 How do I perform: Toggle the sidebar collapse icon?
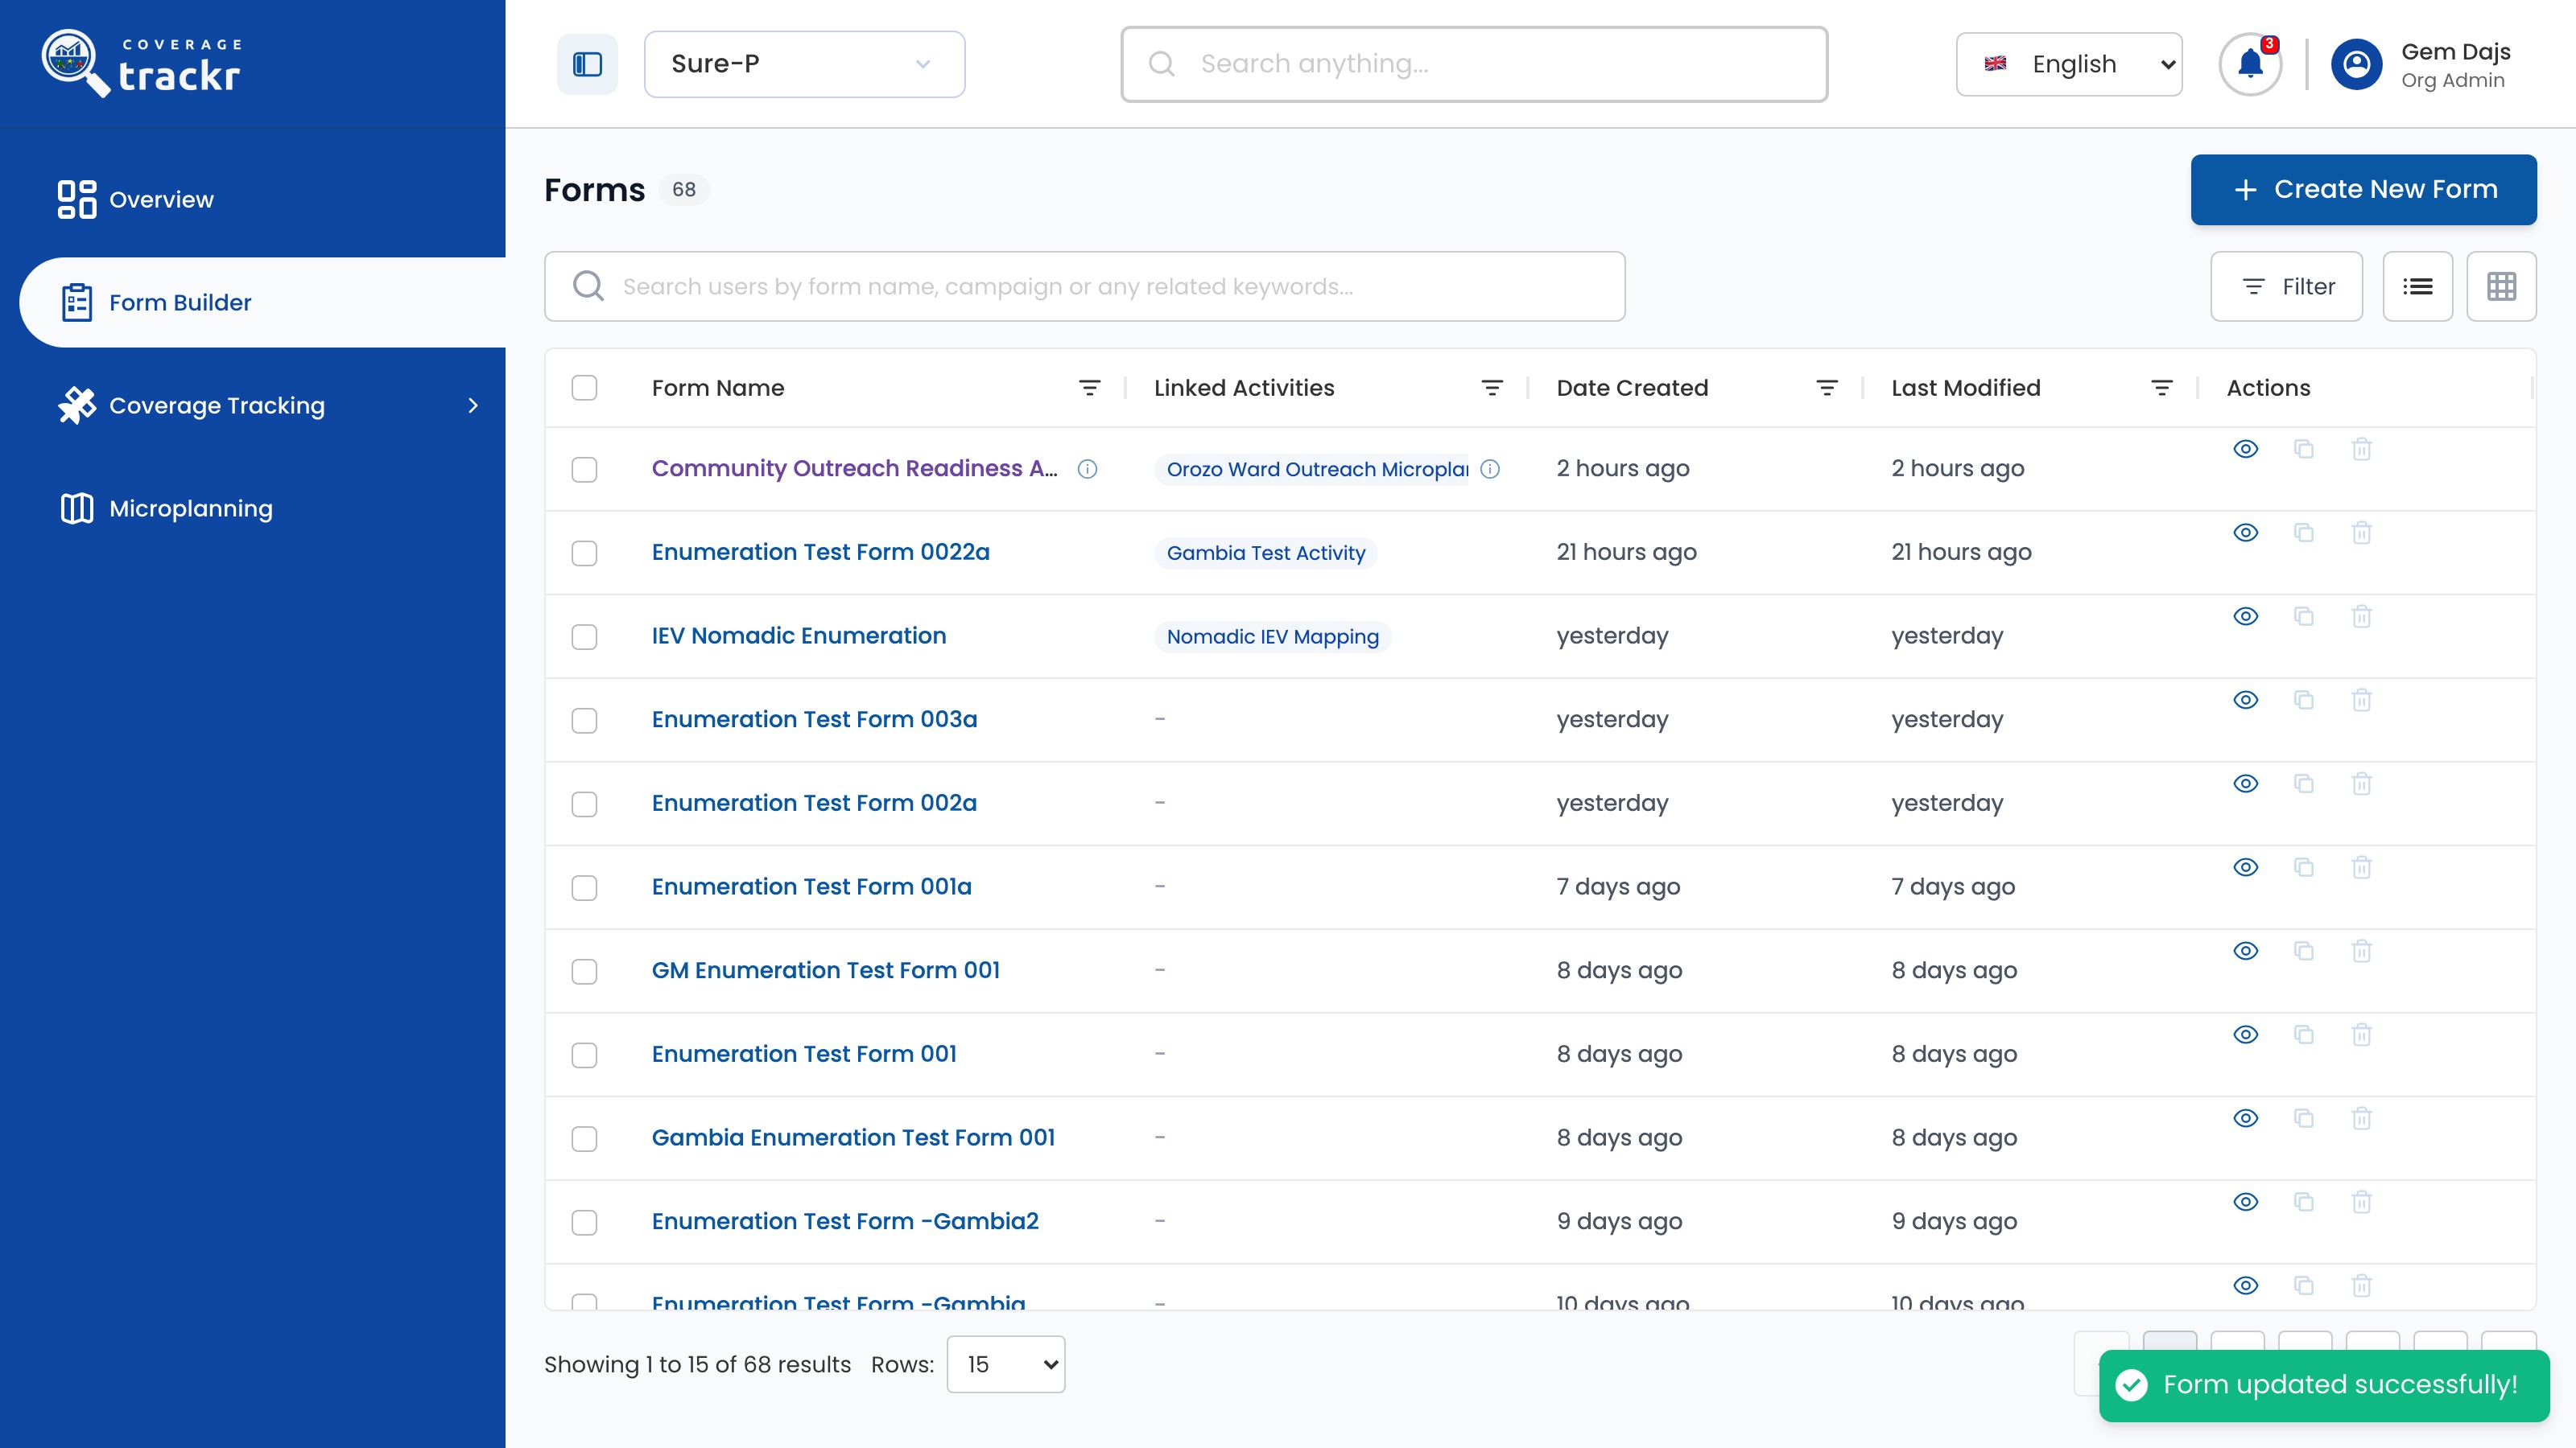(x=587, y=64)
